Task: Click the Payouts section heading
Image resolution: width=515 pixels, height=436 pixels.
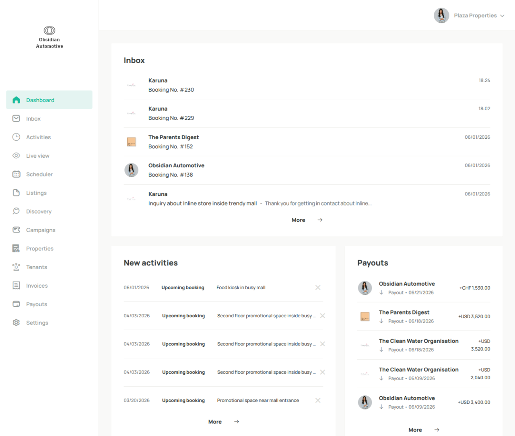Action: tap(373, 263)
